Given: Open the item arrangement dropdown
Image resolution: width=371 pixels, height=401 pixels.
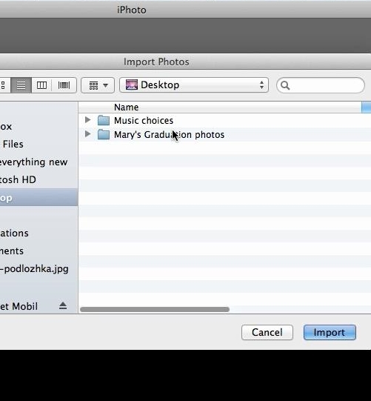Looking at the screenshot, I should coord(98,85).
